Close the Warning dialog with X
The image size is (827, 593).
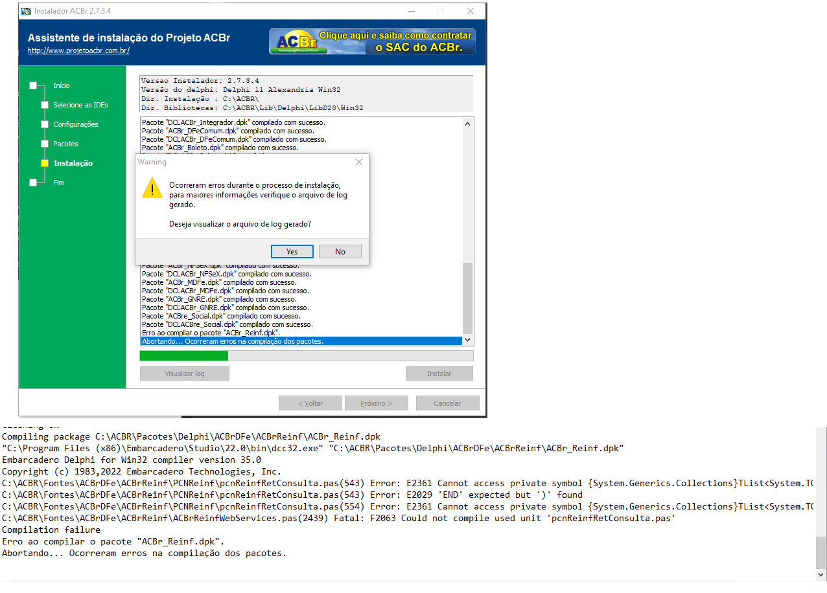pyautogui.click(x=359, y=162)
